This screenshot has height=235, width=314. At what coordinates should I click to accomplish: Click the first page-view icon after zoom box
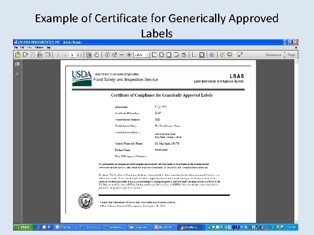click(154, 54)
